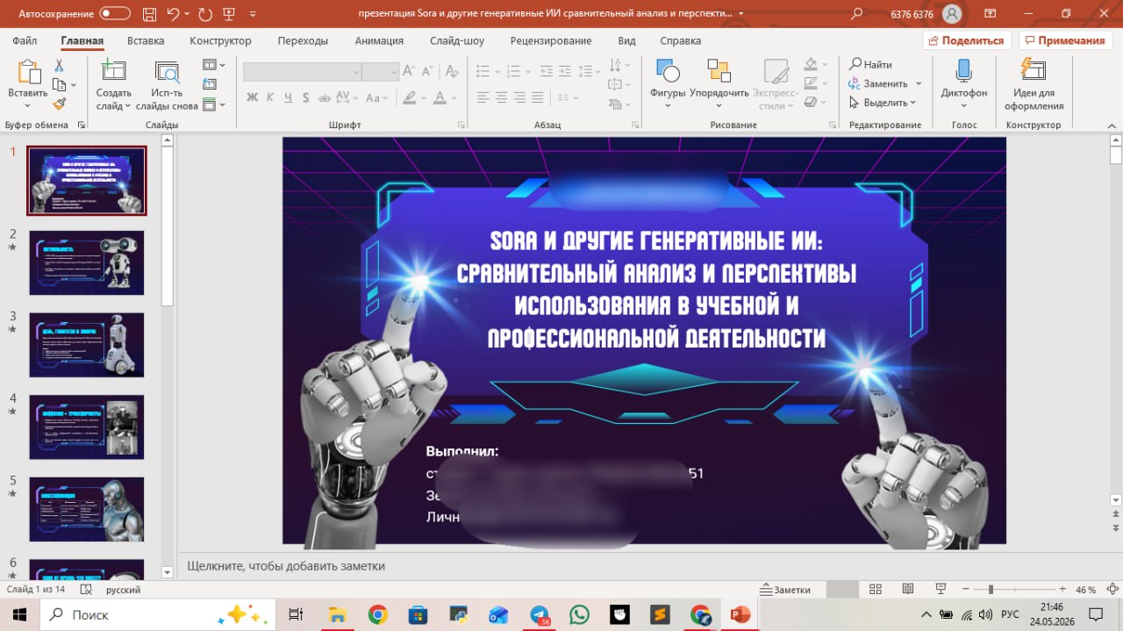Collapse the ribbon with the chevron
This screenshot has width=1123, height=631.
click(1112, 125)
